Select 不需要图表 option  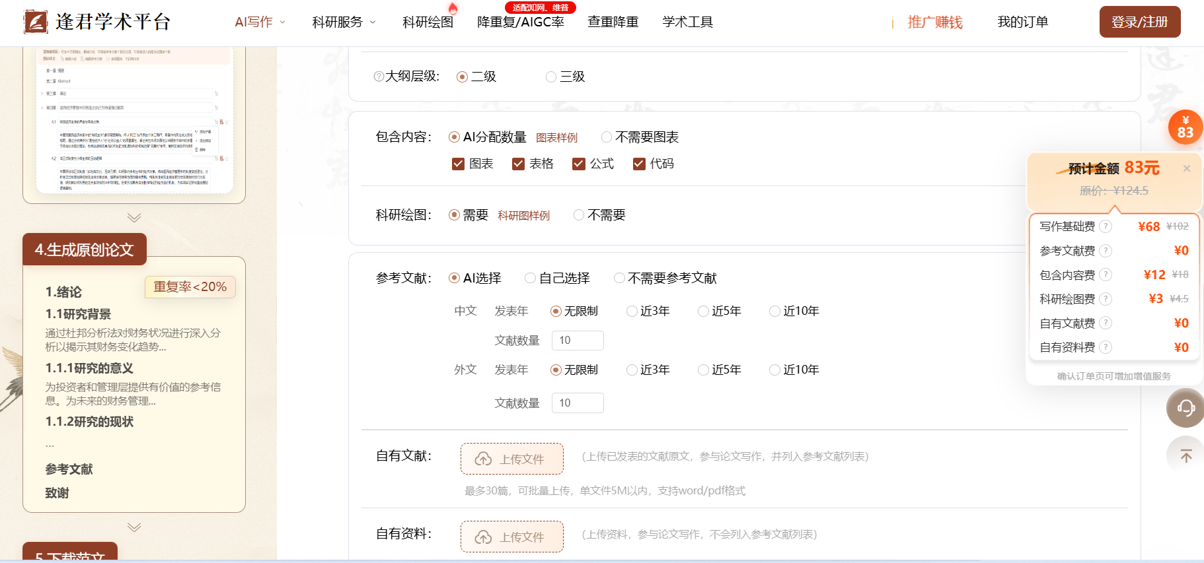(x=640, y=137)
